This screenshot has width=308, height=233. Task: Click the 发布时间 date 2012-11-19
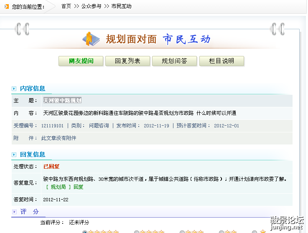click(156, 126)
